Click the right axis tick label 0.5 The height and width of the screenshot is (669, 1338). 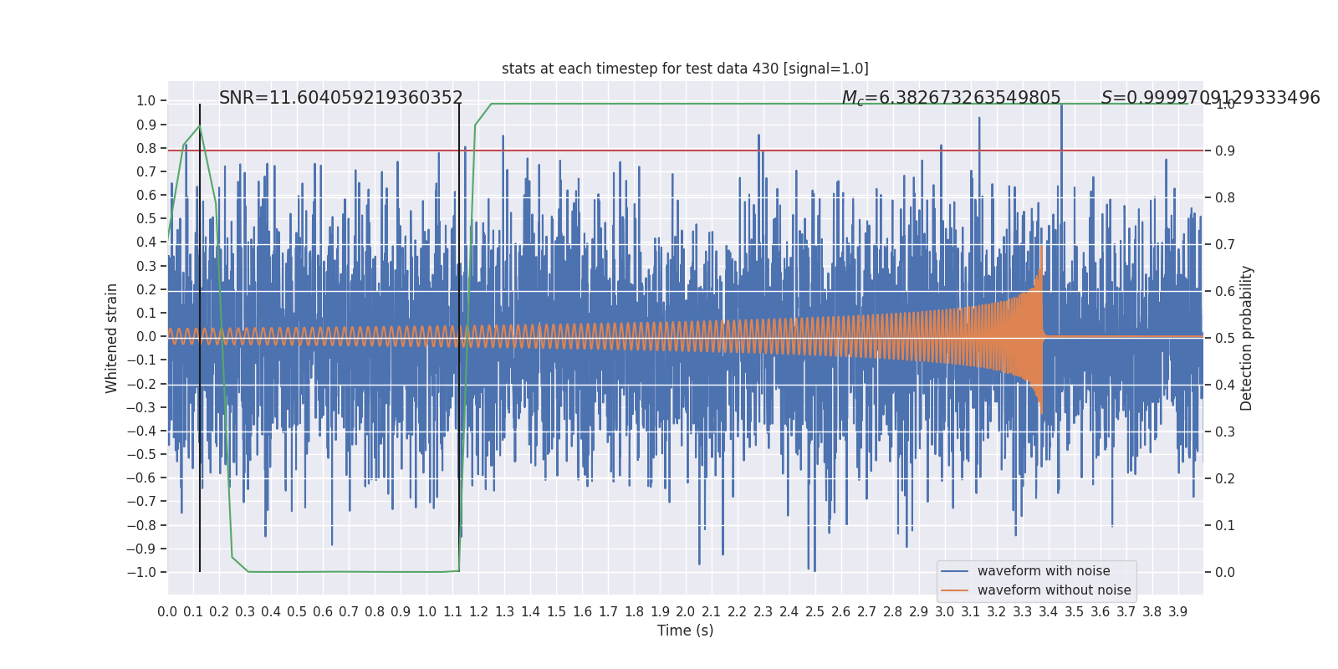pyautogui.click(x=1225, y=338)
